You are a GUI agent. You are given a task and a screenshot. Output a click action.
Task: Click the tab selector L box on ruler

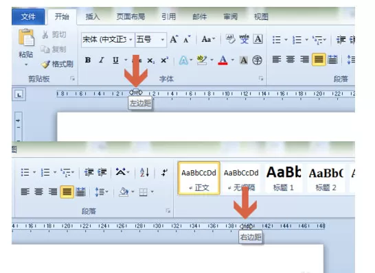point(19,95)
